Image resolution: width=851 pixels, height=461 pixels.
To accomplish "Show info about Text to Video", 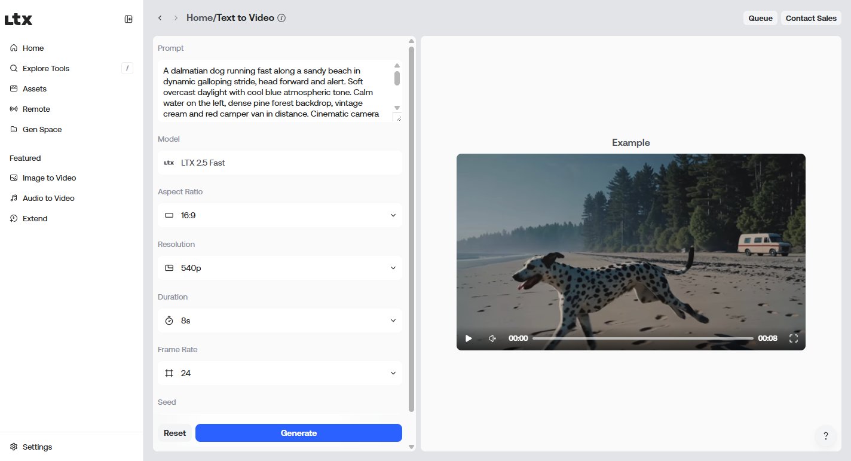I will (x=281, y=18).
